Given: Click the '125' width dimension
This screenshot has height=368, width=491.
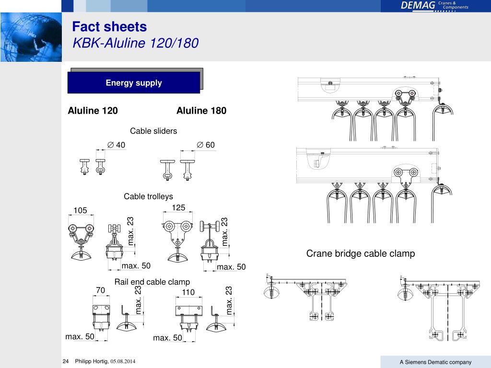Looking at the screenshot, I should tap(178, 207).
